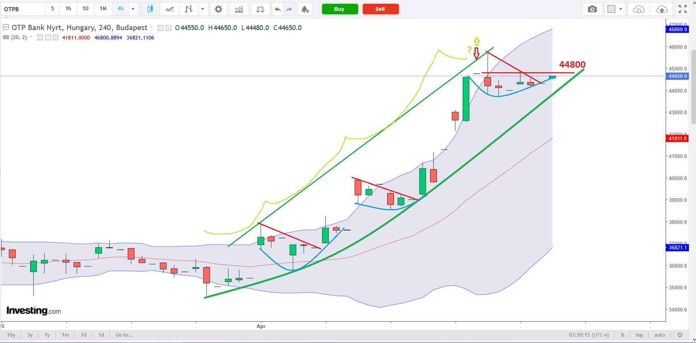Hide the Bollinger Bands indicator eye
This screenshot has width=696, height=343.
pyautogui.click(x=40, y=38)
